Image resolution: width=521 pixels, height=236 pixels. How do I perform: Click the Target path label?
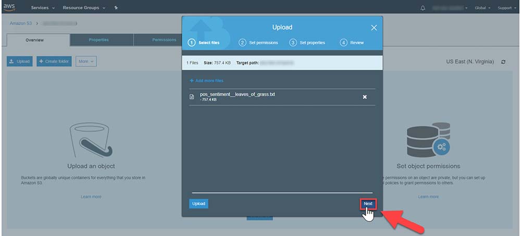click(247, 63)
